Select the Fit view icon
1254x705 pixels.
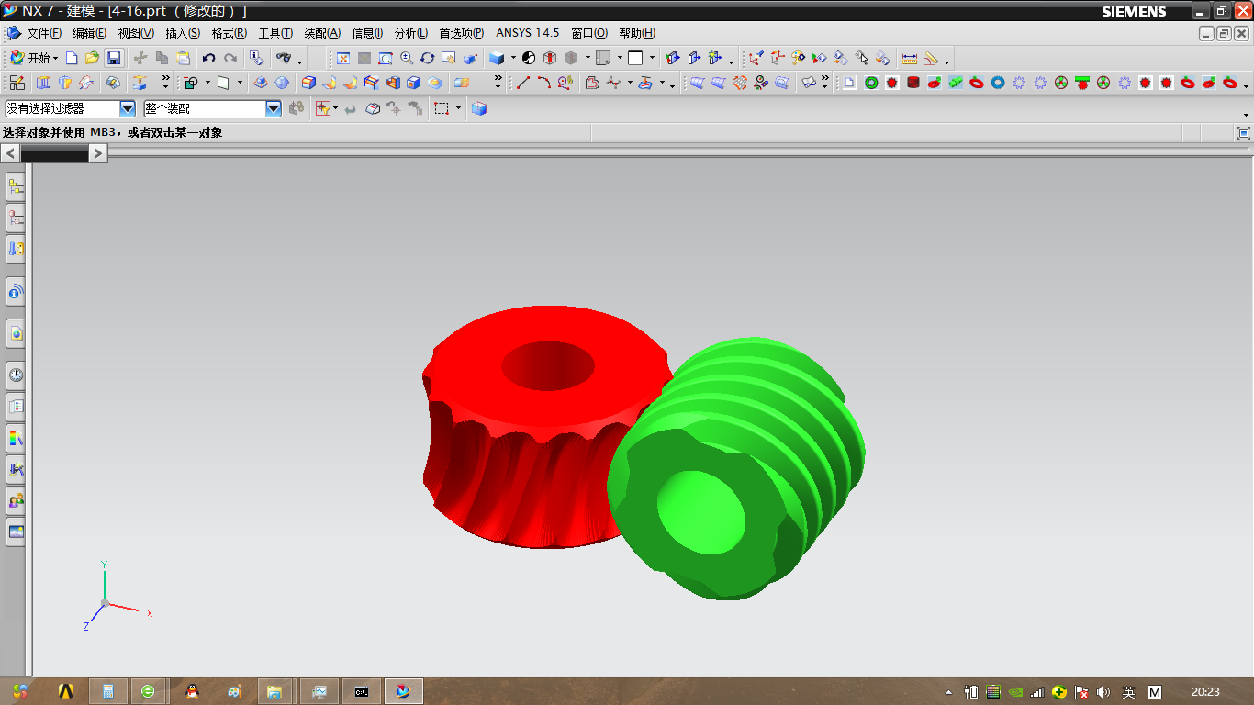coord(343,58)
